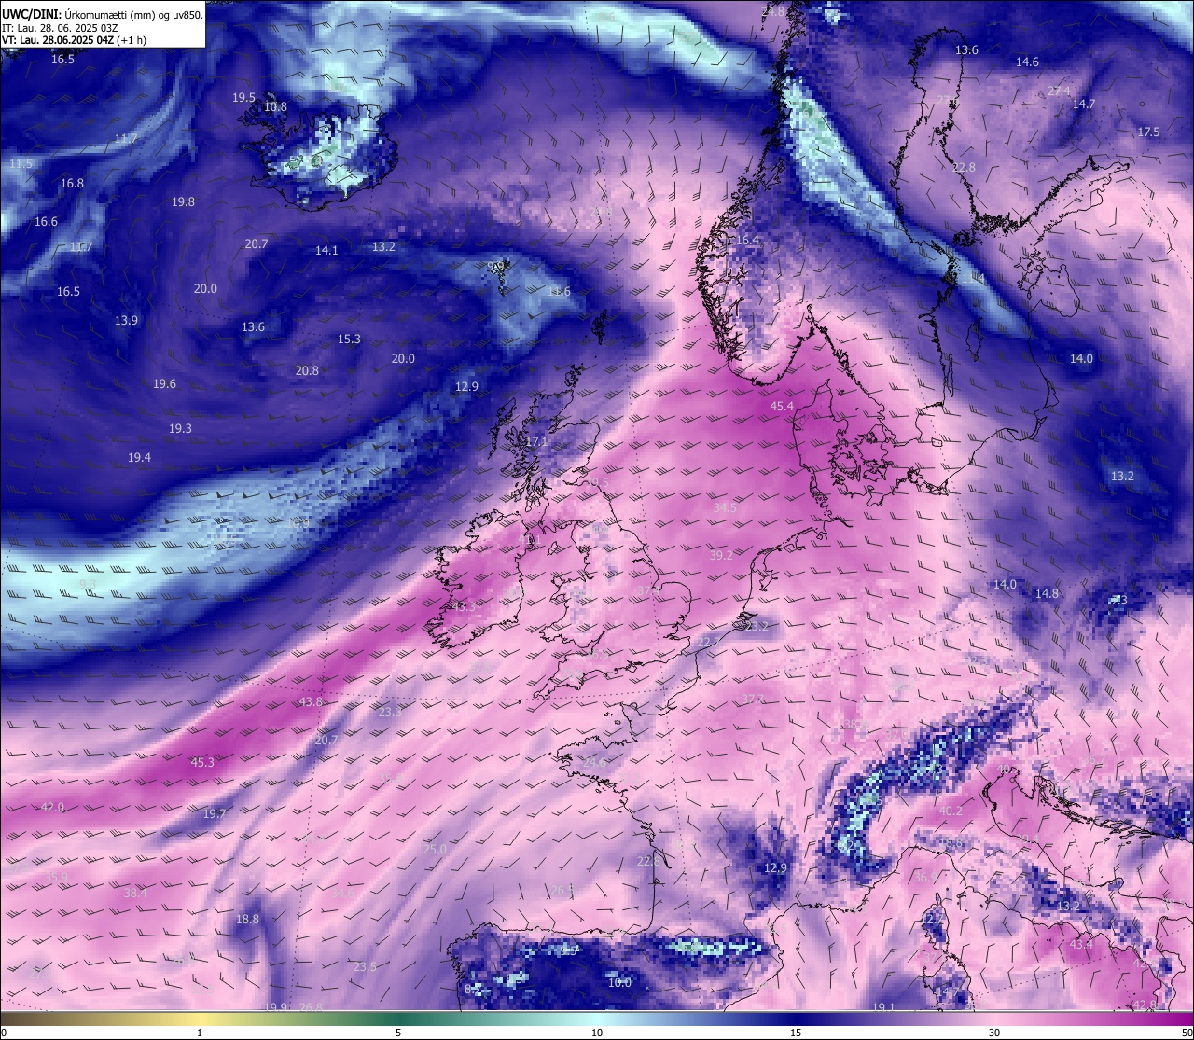Click the 18.8 value on the map
Screen dimensions: 1194x1040
[x=247, y=920]
